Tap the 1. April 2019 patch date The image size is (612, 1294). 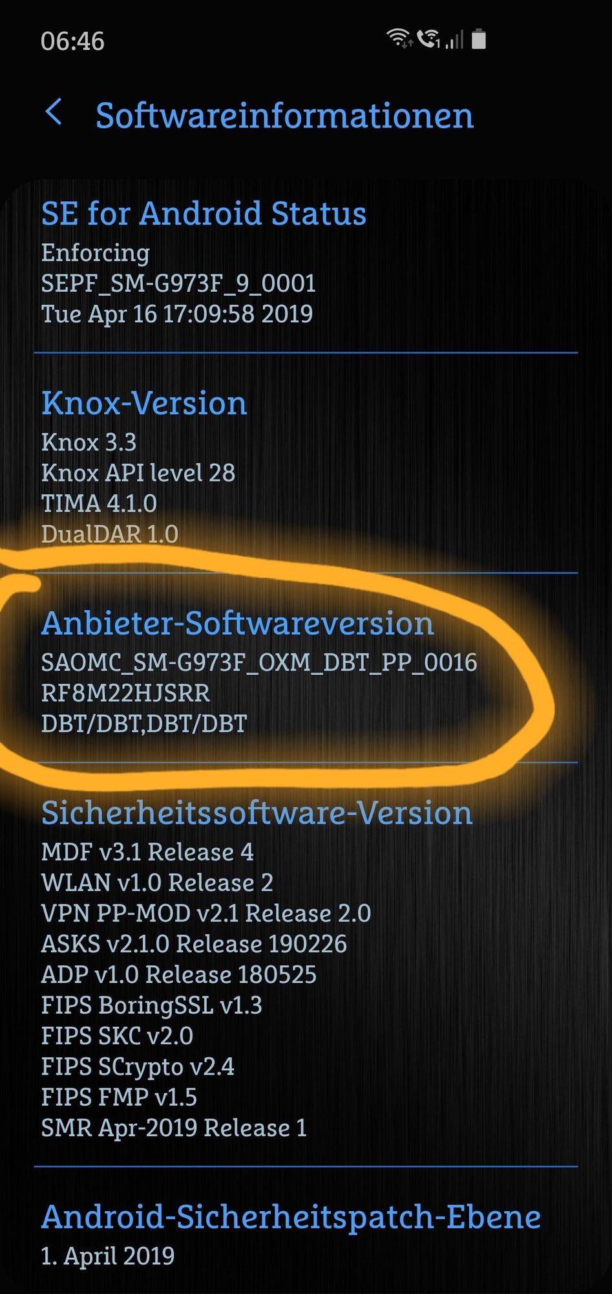coord(108,1256)
